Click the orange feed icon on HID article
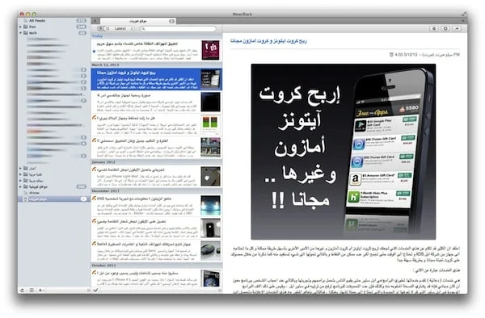The image size is (485, 318). pos(94,199)
